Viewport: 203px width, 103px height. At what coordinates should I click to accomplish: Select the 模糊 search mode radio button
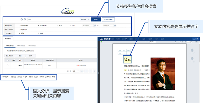[39, 33]
